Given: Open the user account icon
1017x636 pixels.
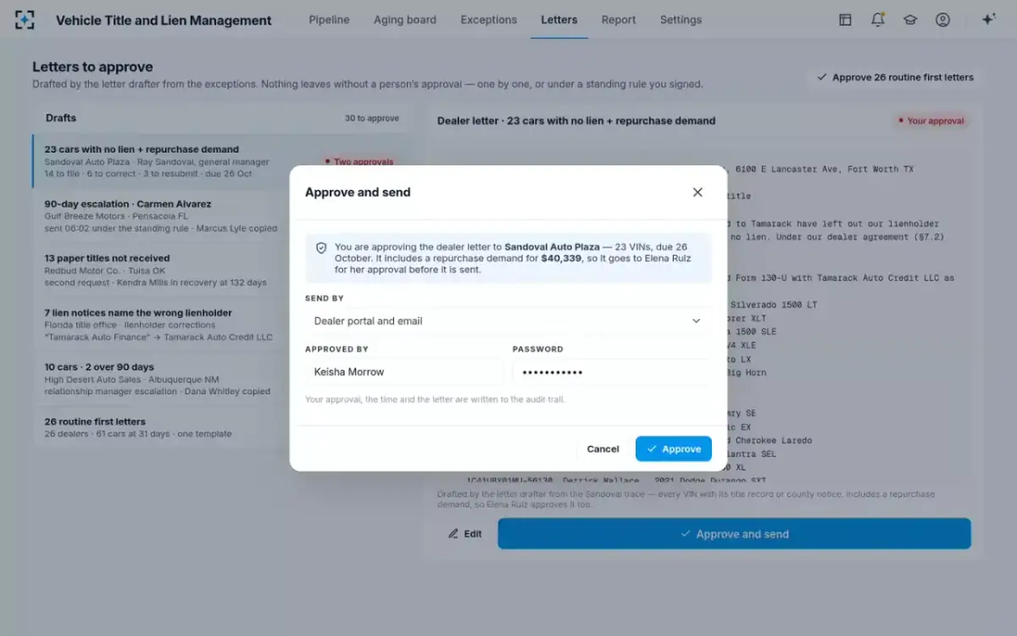Looking at the screenshot, I should (942, 20).
